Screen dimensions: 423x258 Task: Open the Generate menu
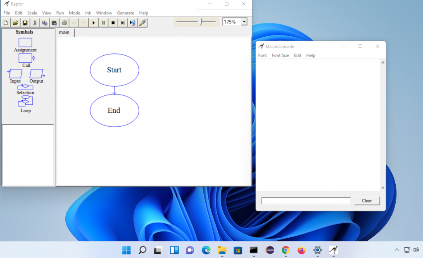coord(125,13)
